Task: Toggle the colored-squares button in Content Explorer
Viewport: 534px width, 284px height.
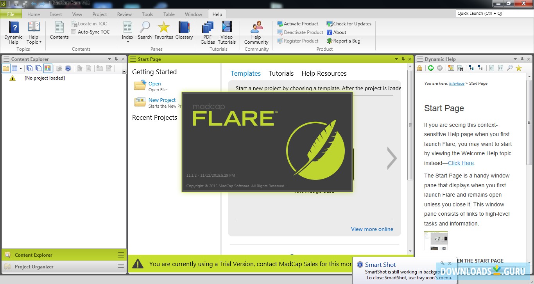Action: pos(47,68)
